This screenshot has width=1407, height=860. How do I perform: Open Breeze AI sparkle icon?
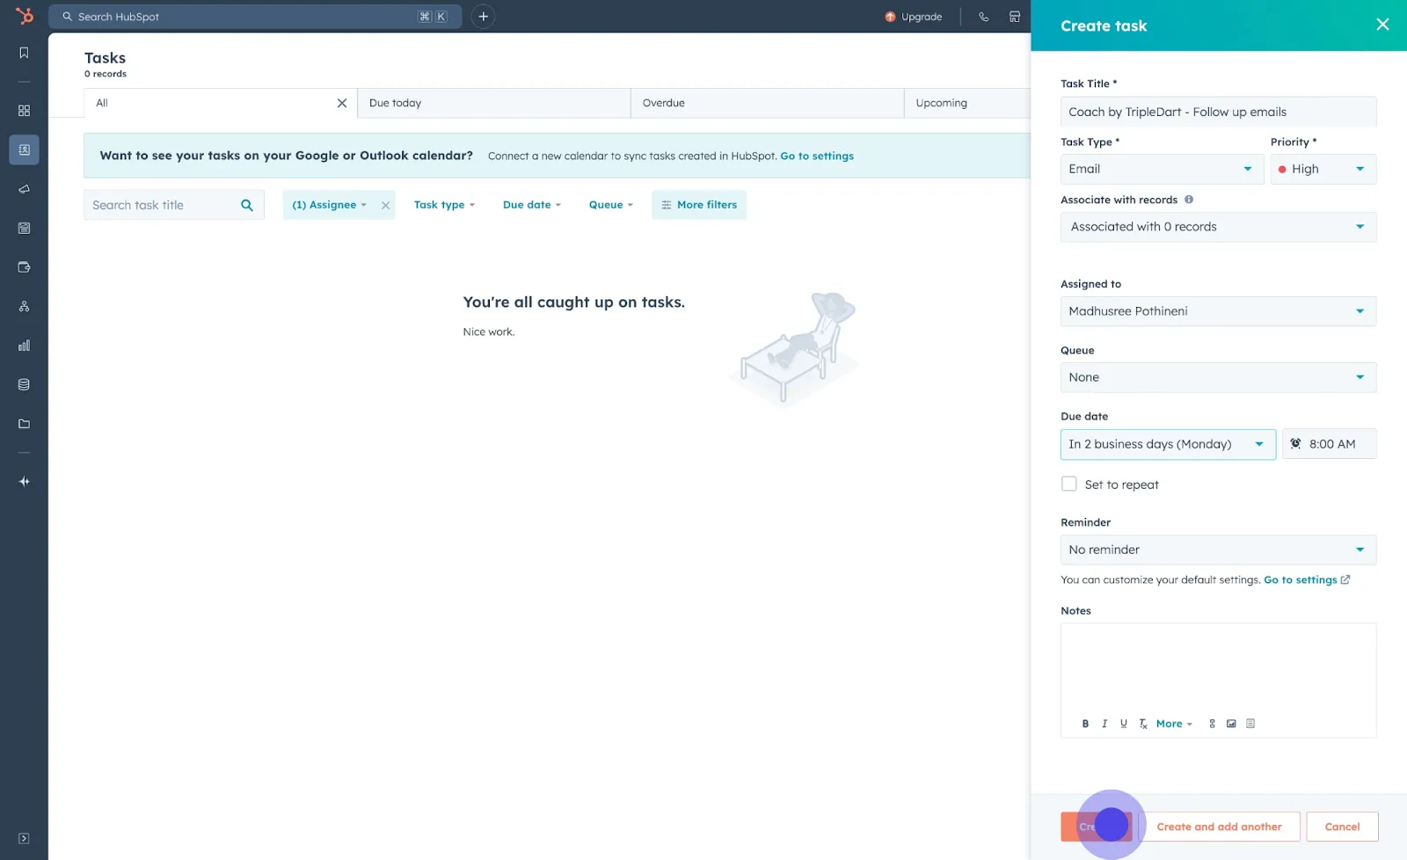(x=24, y=482)
